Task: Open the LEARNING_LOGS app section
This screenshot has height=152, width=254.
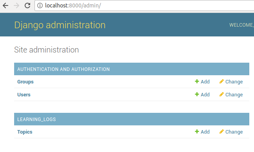Action: (x=36, y=119)
